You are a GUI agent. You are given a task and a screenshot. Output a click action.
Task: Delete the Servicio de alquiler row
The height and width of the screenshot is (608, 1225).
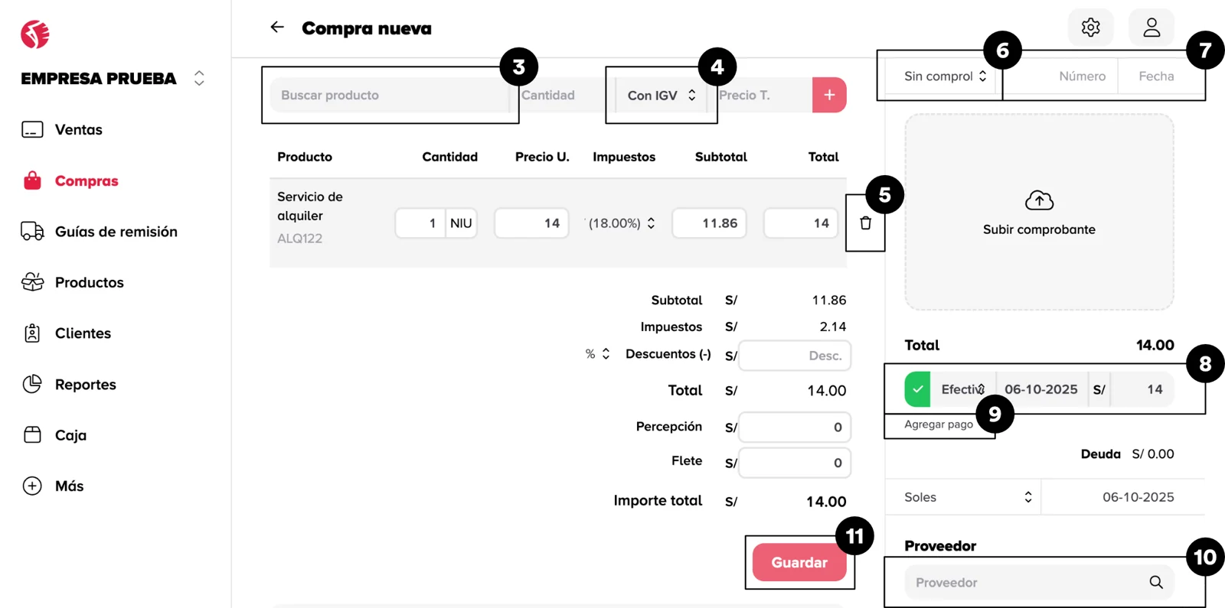point(865,223)
